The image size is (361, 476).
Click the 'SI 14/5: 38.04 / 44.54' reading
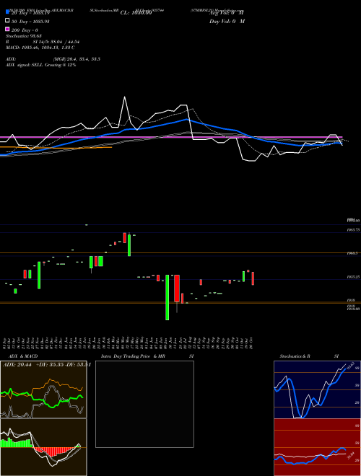pos(56,42)
